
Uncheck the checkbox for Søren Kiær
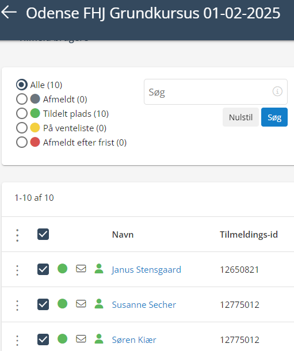[x=43, y=339]
